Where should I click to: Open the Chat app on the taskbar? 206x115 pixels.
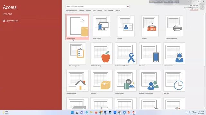pyautogui.click(x=82, y=112)
